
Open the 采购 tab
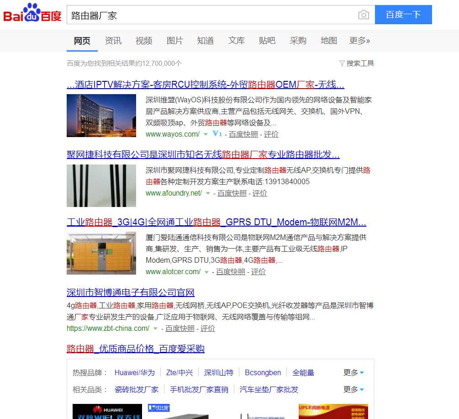298,41
